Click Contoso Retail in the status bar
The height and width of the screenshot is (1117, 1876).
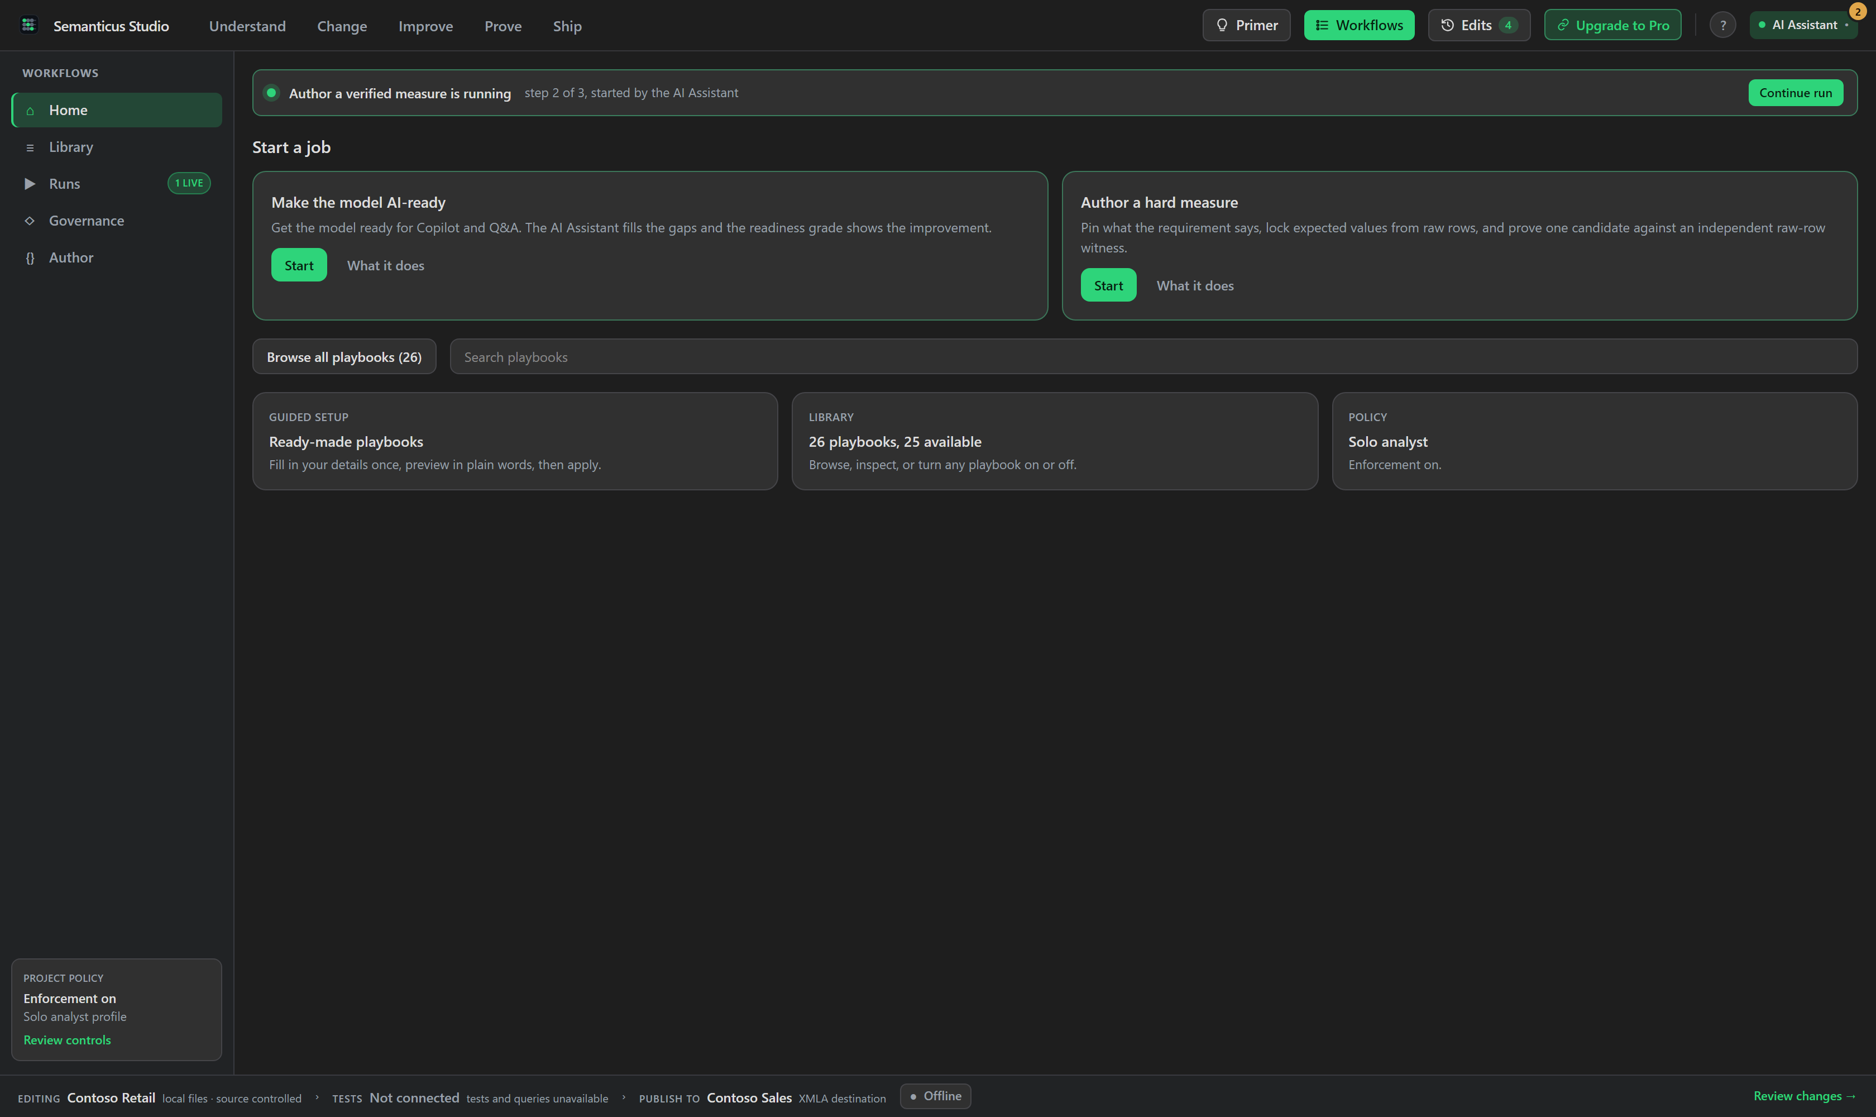coord(111,1098)
